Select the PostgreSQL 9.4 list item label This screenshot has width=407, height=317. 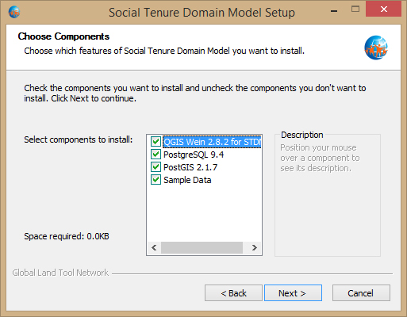coord(194,155)
